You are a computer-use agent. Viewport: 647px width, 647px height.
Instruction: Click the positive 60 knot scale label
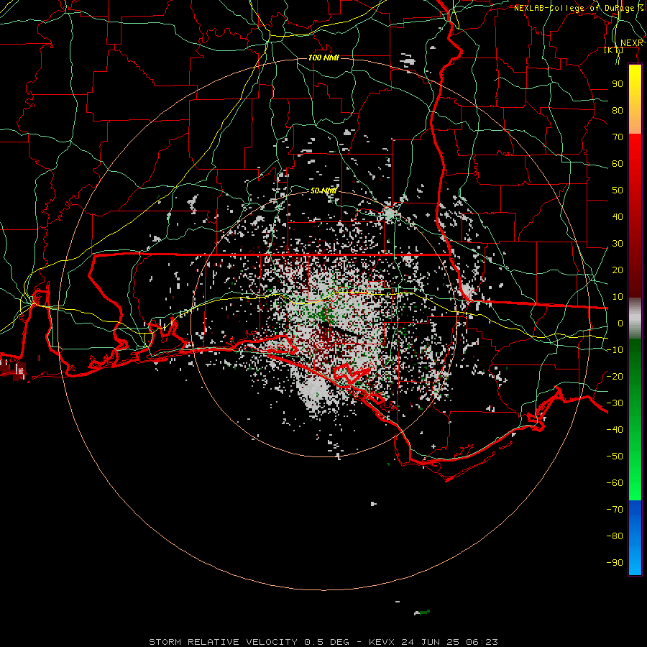pos(618,163)
